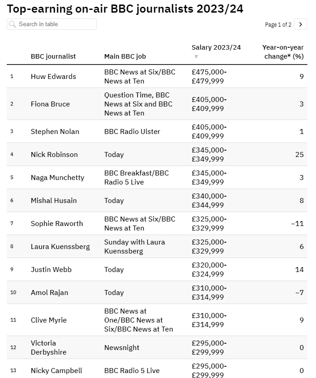Sort by Salary 2023/24 column header
The image size is (316, 378).
(x=216, y=47)
